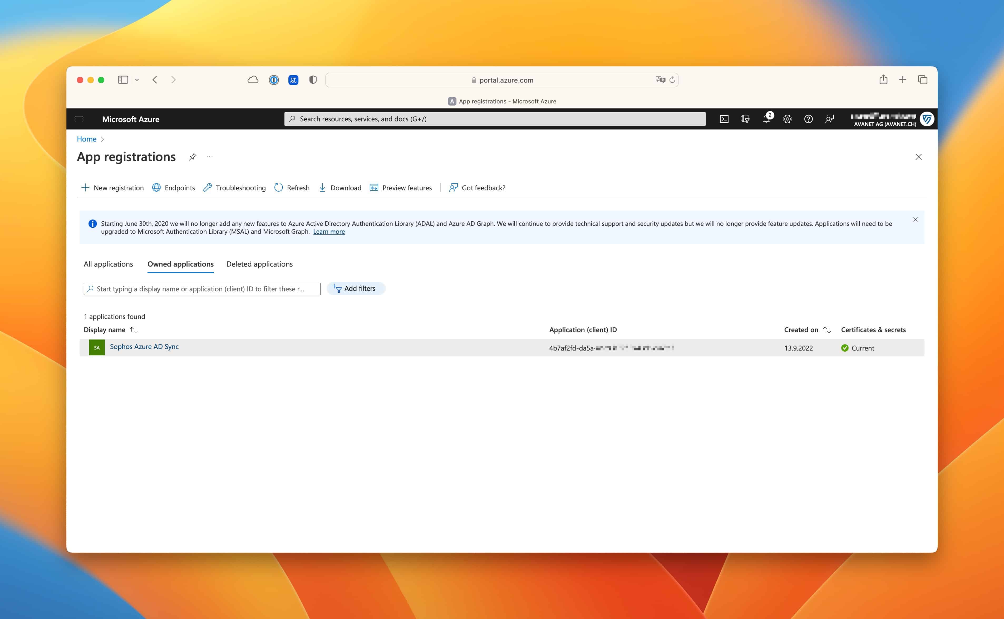The image size is (1004, 619).
Task: Click the Microsoft Azure logo text
Action: [x=131, y=119]
